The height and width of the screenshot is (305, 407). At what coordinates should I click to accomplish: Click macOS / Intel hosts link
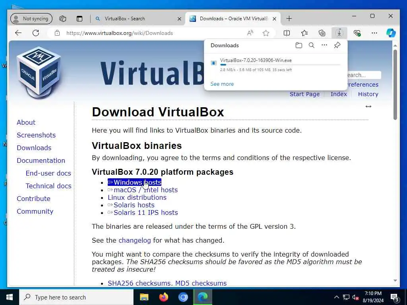143,190
